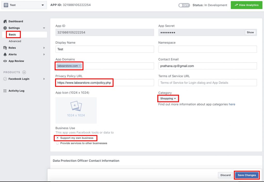The width and height of the screenshot is (264, 182).
Task: Open the Activity Log
Action: point(16,91)
